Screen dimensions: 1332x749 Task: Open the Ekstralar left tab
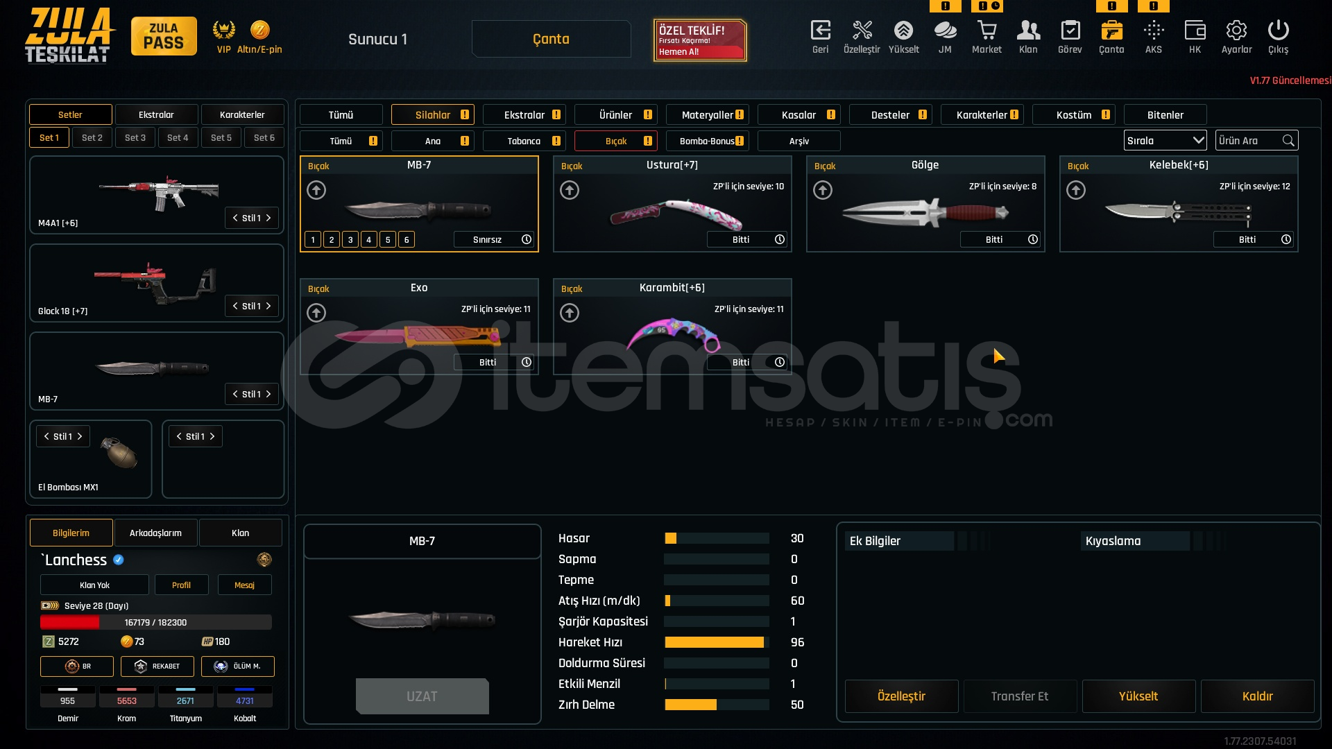156,114
